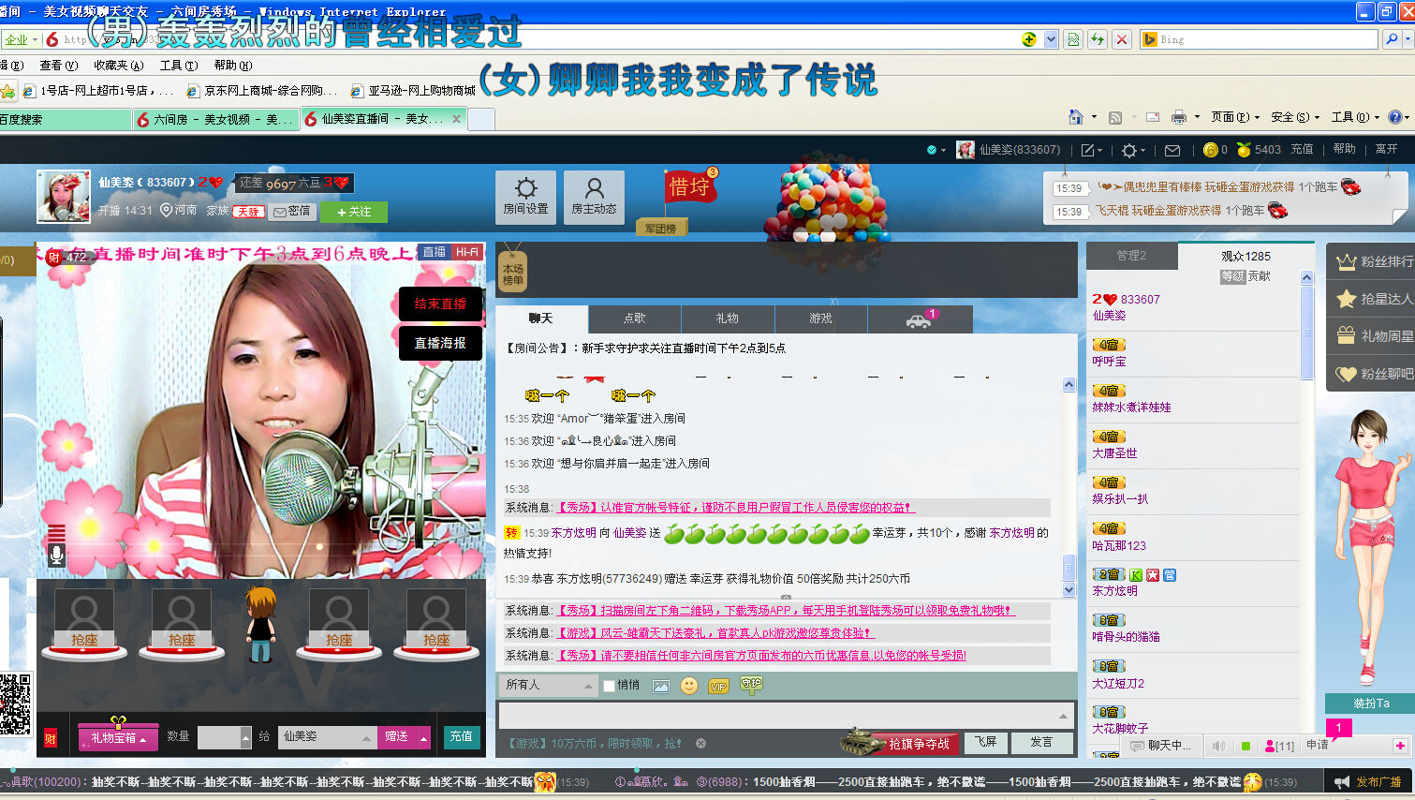Toggle the Hi-Fi audio mode badge
1415x800 pixels.
click(x=466, y=252)
